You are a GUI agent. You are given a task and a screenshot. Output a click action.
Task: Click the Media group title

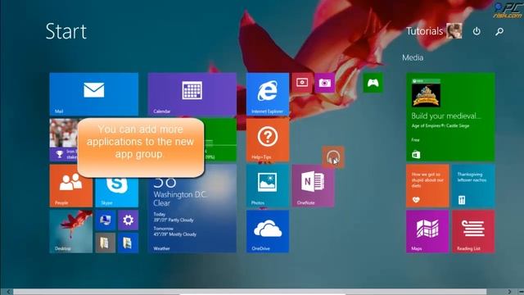(413, 57)
